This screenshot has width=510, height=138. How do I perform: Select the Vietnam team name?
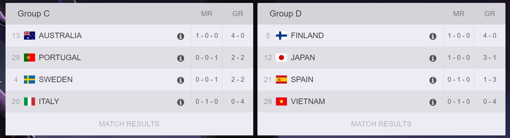[308, 101]
